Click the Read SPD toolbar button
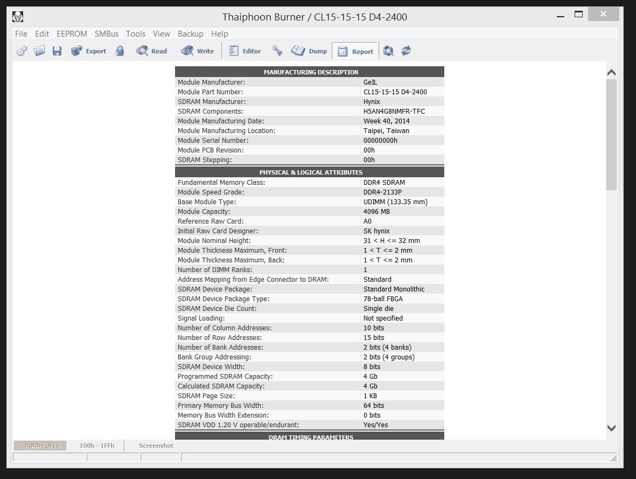This screenshot has height=479, width=636. (152, 51)
